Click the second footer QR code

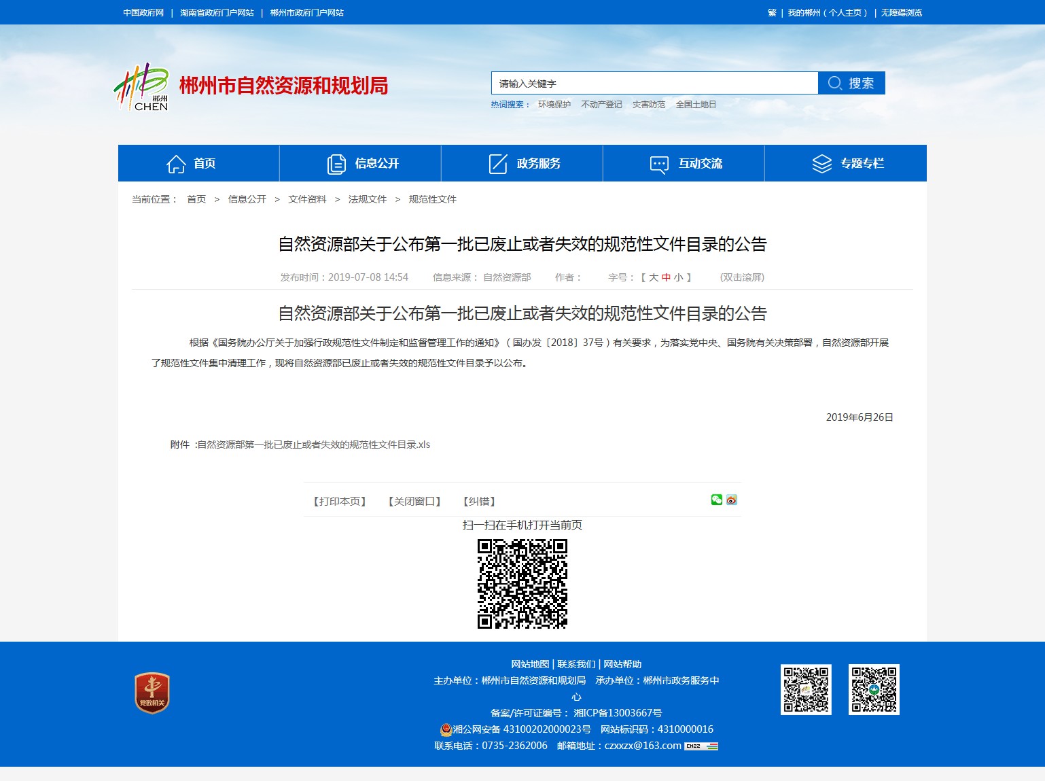874,689
